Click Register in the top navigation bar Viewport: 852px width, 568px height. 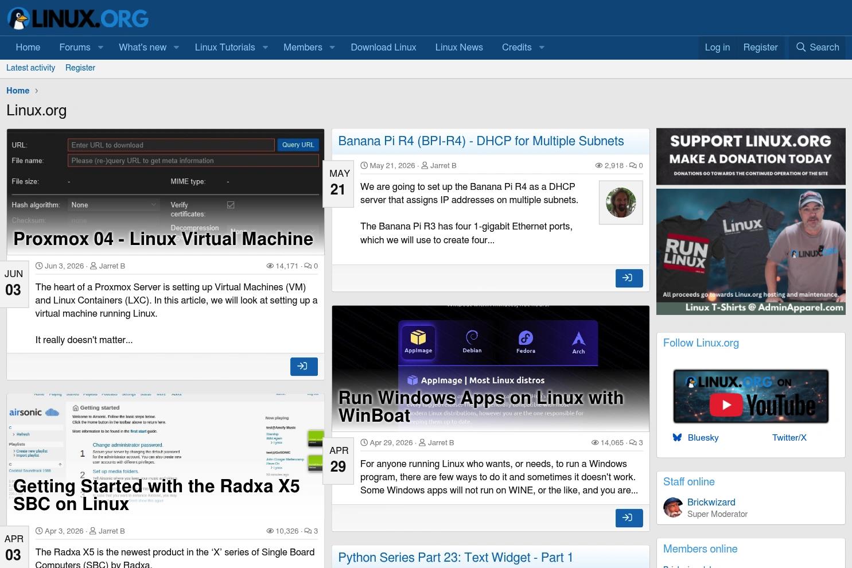pyautogui.click(x=760, y=48)
